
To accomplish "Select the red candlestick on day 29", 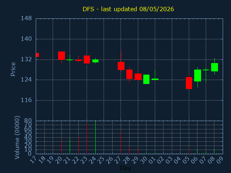I will [138, 77].
